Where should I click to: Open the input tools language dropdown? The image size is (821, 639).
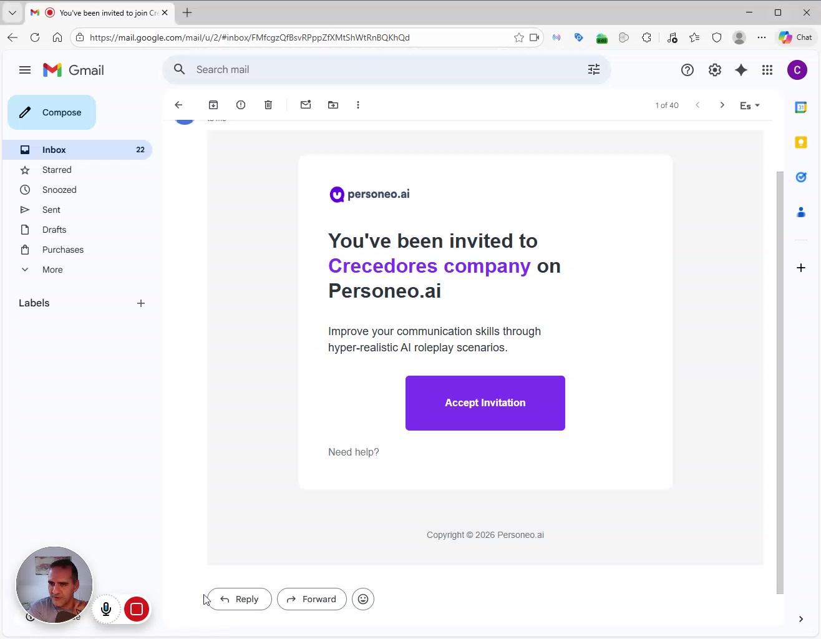coord(750,105)
